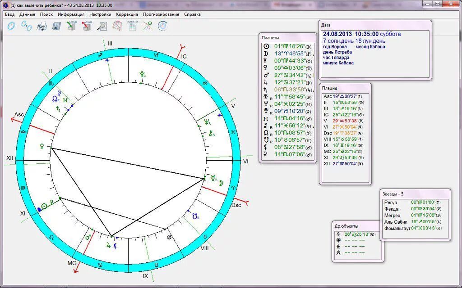Click the circular rotation arrow toolbar icon

[x=162, y=26]
